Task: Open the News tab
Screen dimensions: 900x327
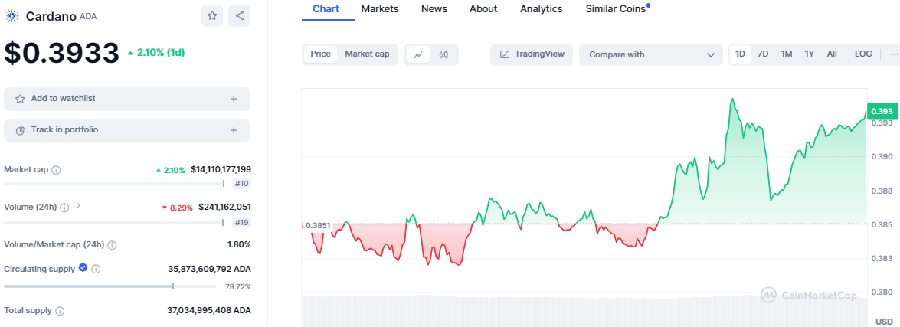Action: 434,9
